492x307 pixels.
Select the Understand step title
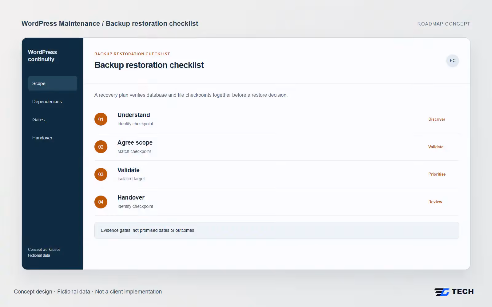pos(134,115)
